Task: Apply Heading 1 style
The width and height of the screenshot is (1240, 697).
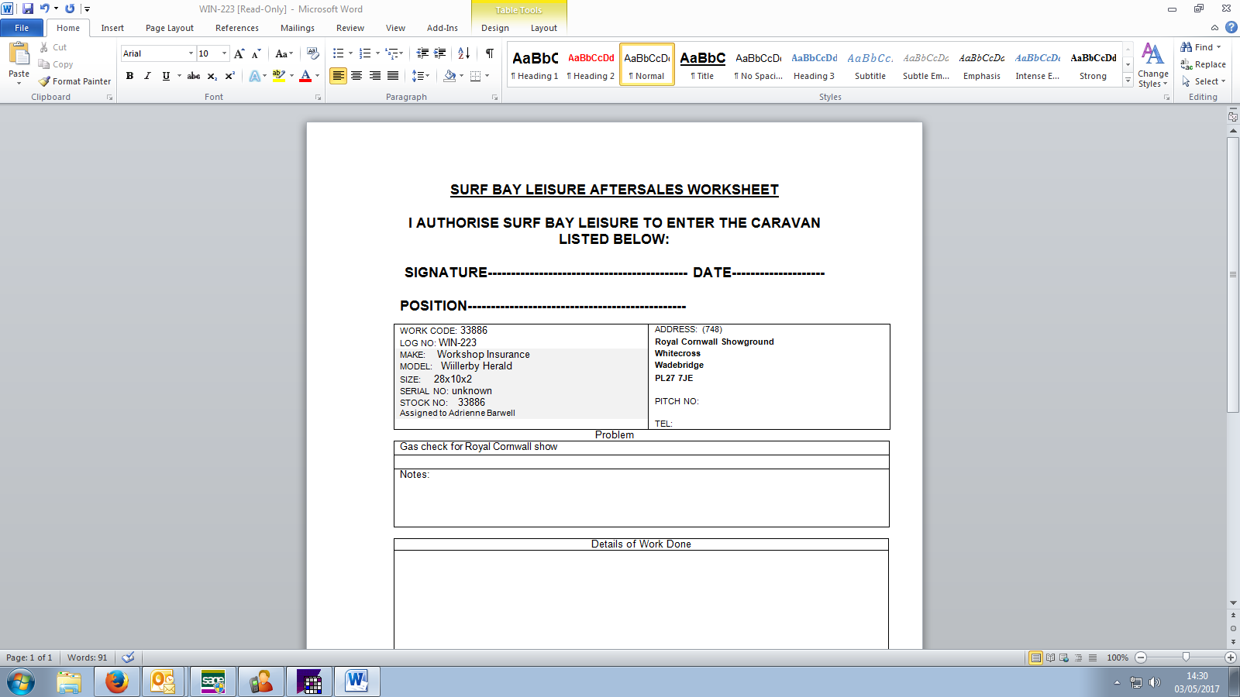Action: 535,64
